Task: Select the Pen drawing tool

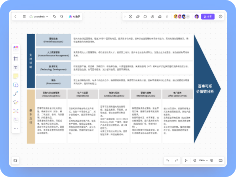Action: [x=16, y=102]
